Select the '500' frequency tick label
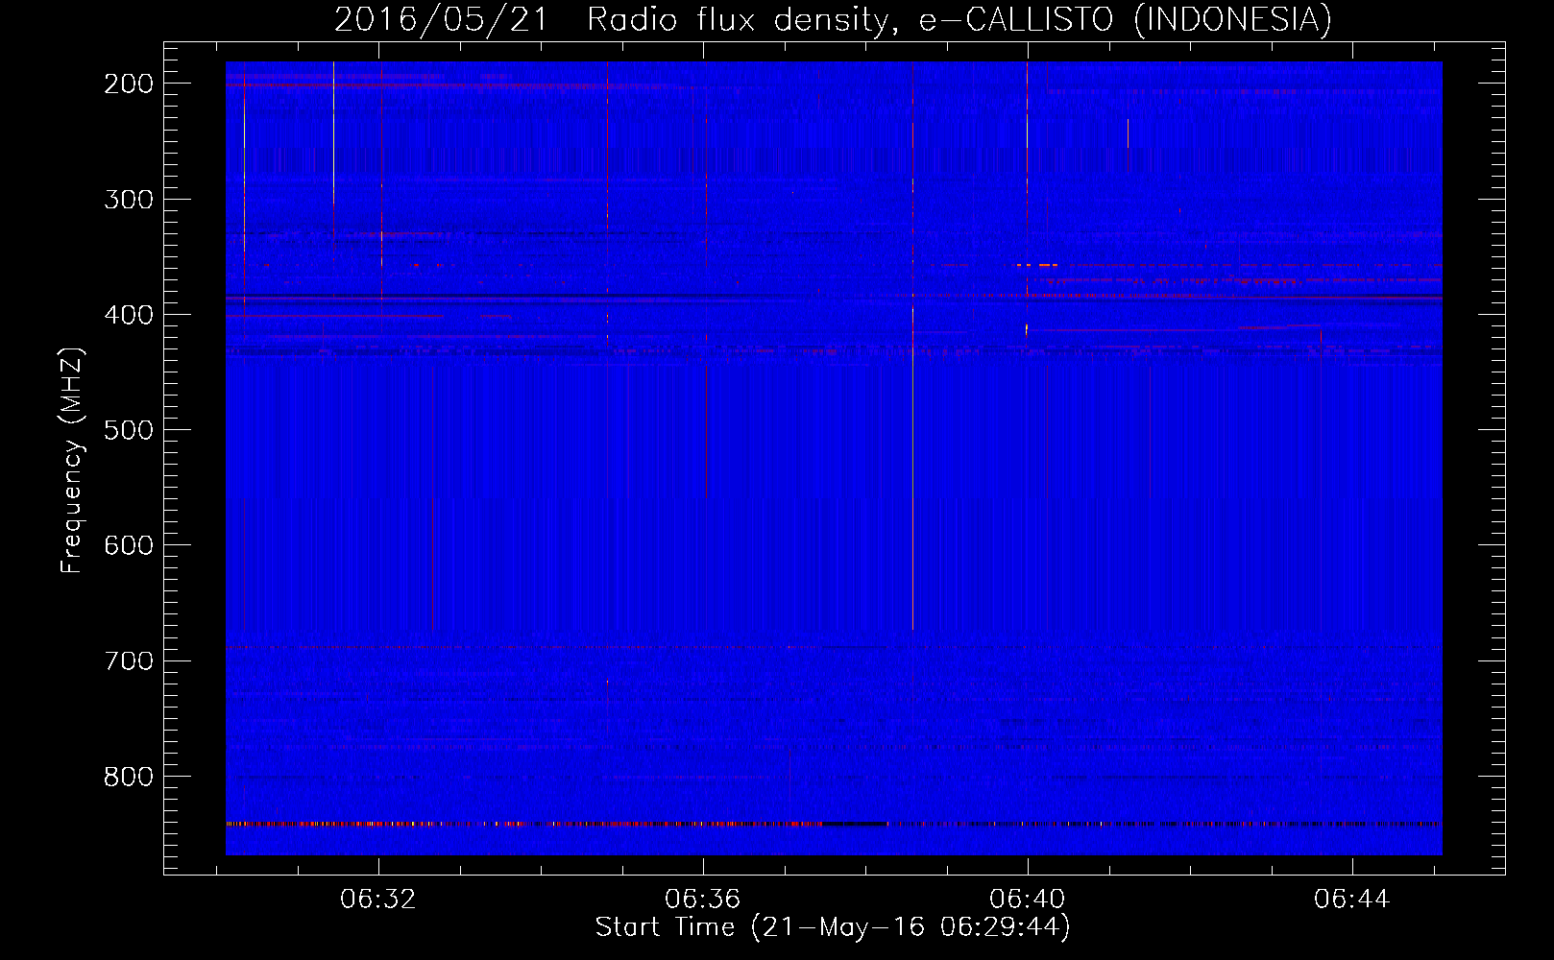This screenshot has width=1554, height=960. 129,430
